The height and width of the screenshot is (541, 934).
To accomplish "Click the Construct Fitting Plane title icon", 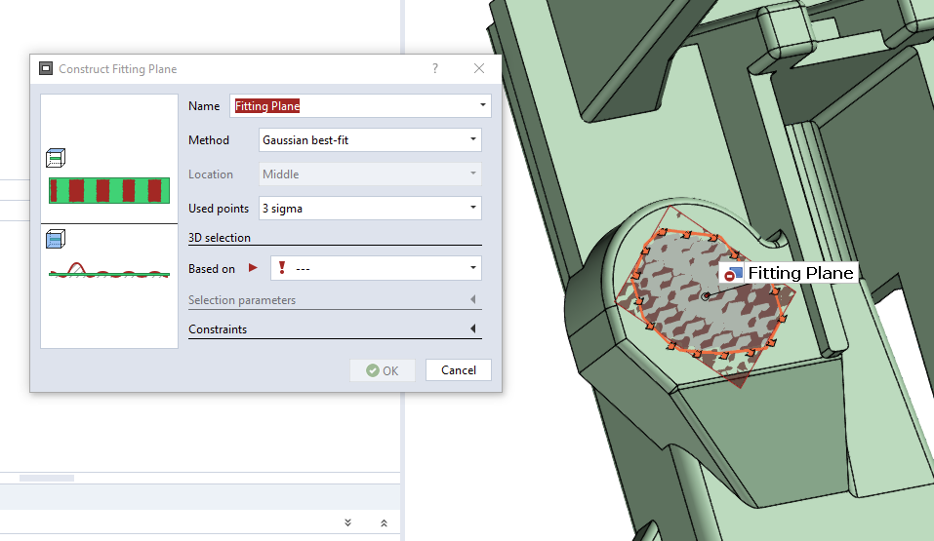I will pyautogui.click(x=45, y=69).
